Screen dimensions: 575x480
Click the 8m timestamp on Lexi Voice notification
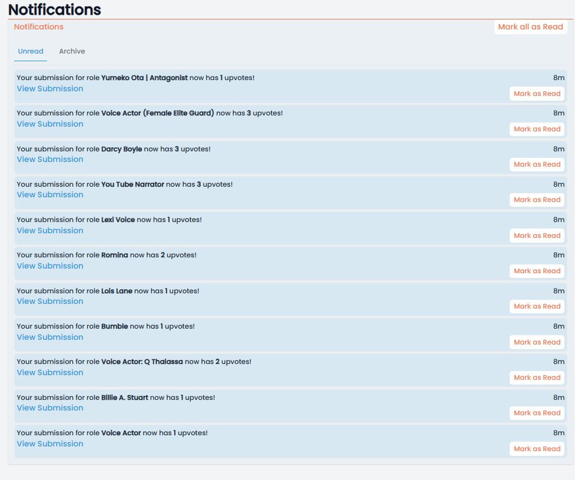[x=559, y=220]
